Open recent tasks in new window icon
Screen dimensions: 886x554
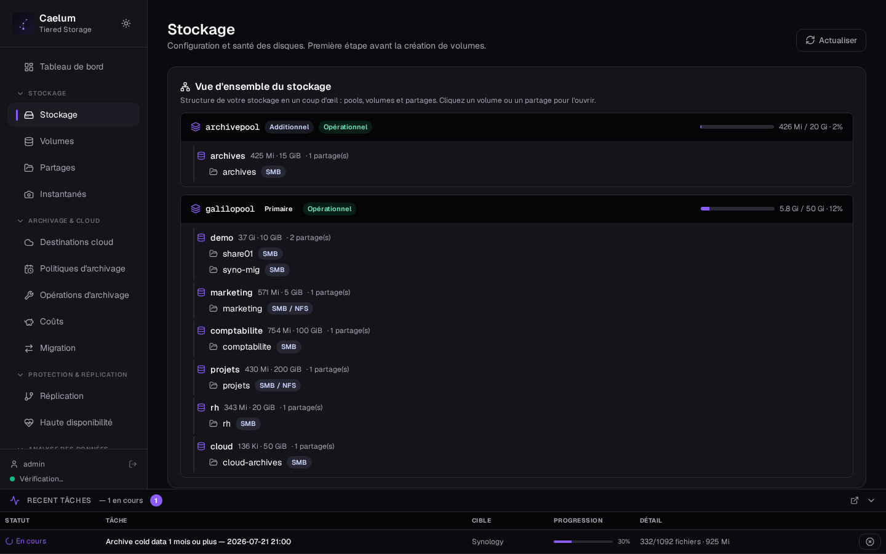click(855, 500)
